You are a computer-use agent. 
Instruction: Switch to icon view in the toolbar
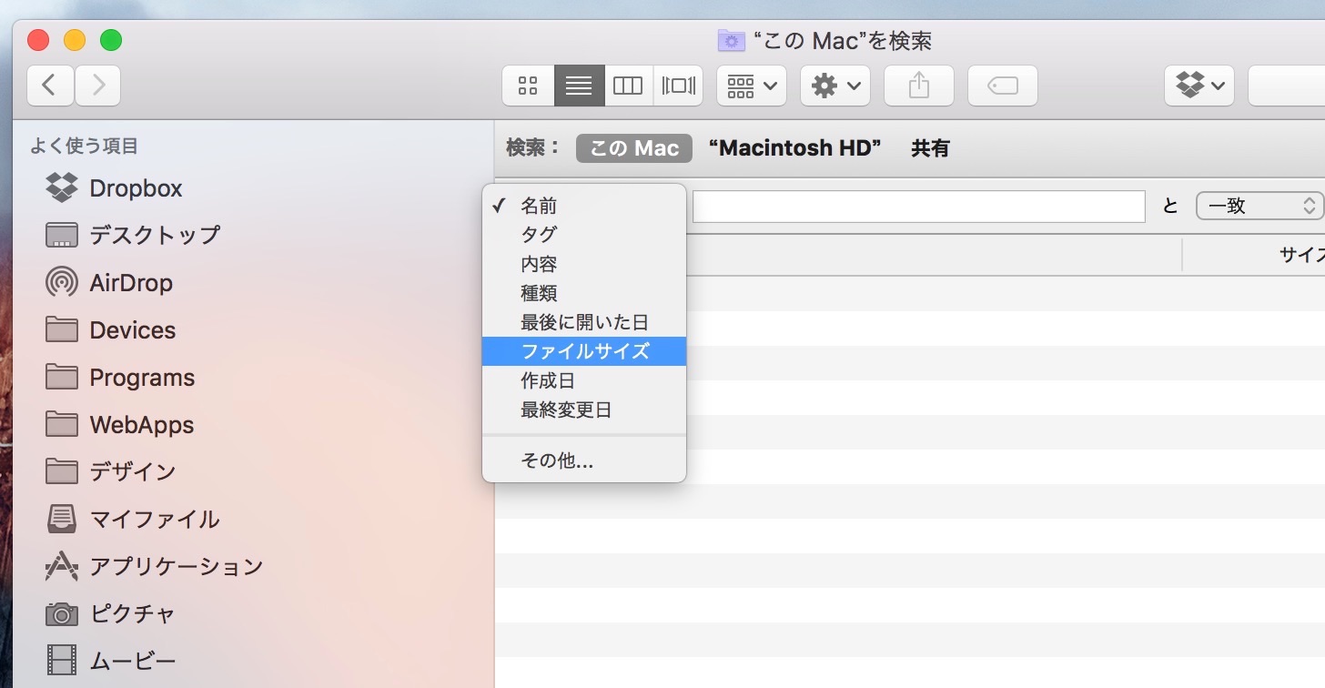coord(528,86)
